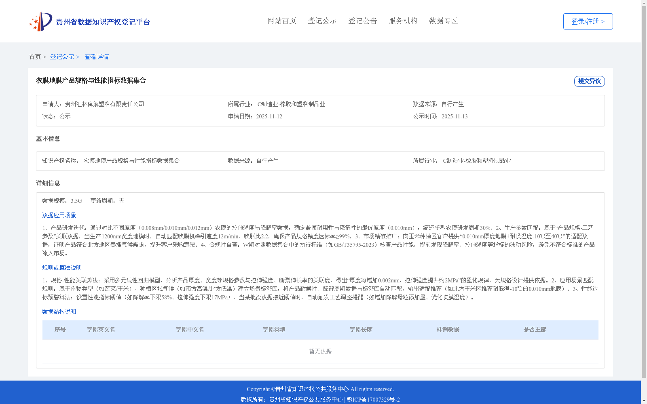
Task: Click 数据规模 value 3.5G
Action: (76, 201)
